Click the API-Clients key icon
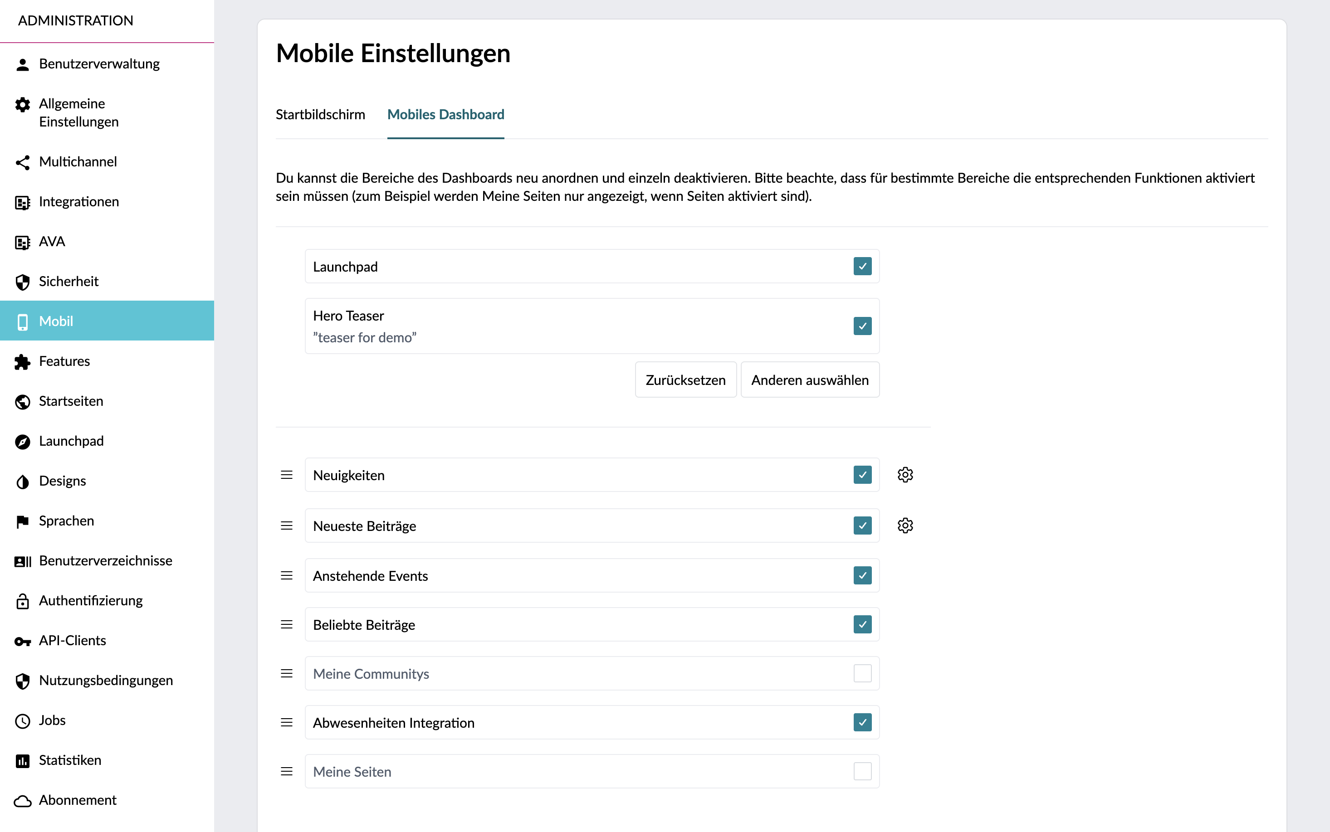 (x=23, y=641)
